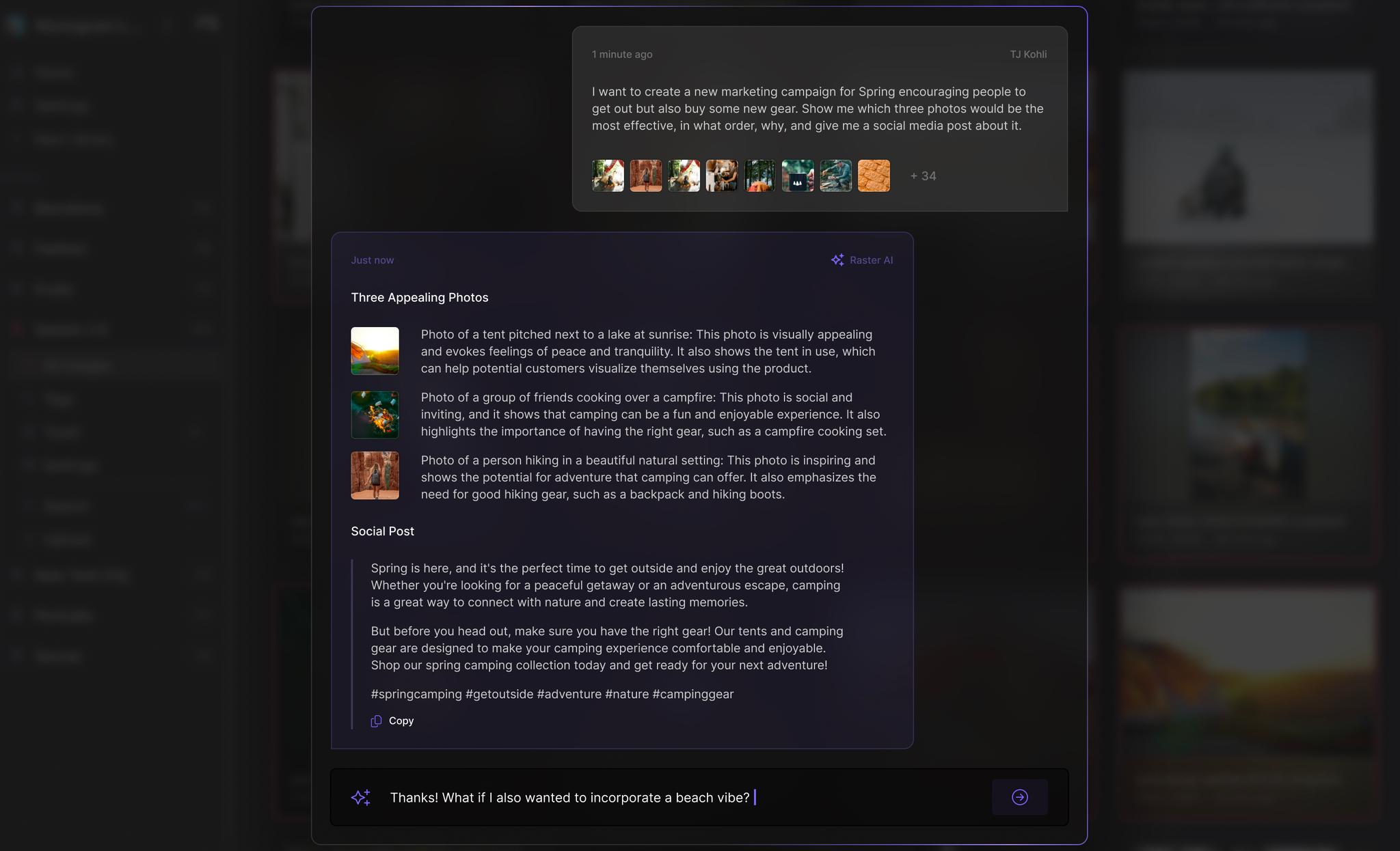Select the TJ Kohli user label
This screenshot has width=1400, height=851.
click(1028, 54)
